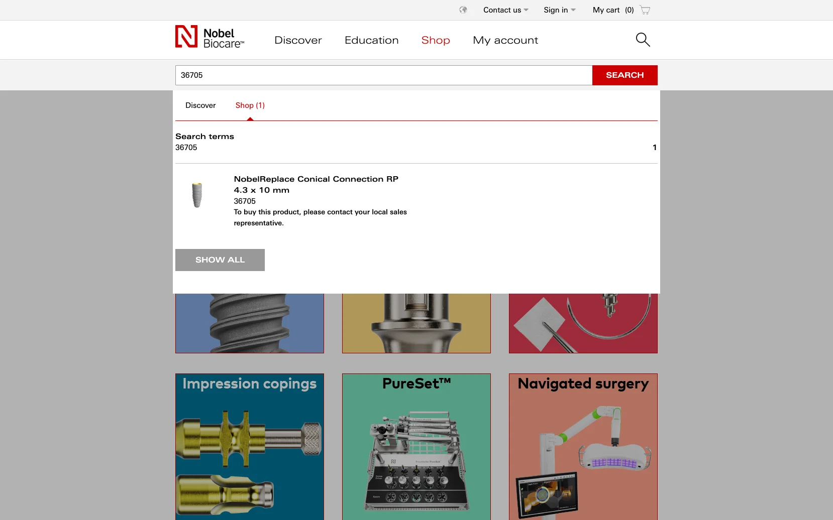833x520 pixels.
Task: Open the Shop main menu
Action: click(x=436, y=40)
